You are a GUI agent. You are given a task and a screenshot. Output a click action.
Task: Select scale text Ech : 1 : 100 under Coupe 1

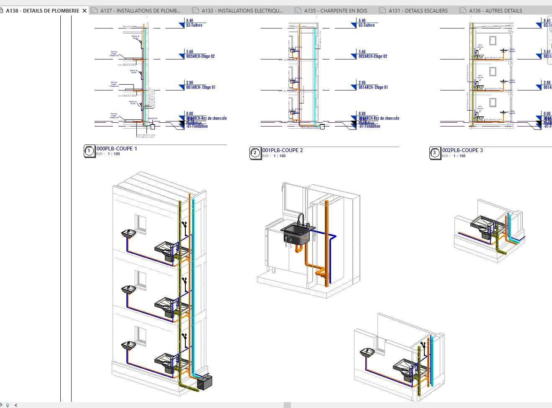pyautogui.click(x=108, y=154)
